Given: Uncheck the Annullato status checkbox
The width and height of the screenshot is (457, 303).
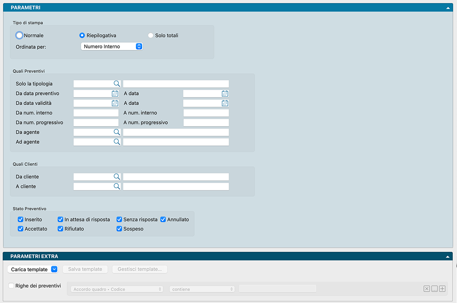Looking at the screenshot, I should [163, 219].
